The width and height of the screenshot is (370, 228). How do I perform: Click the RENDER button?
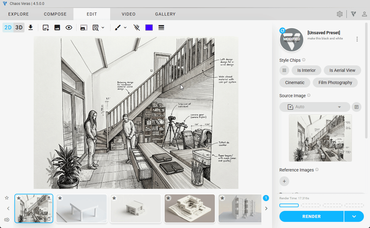pyautogui.click(x=312, y=216)
